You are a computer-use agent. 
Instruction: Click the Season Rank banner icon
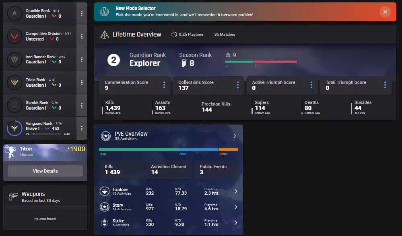183,63
